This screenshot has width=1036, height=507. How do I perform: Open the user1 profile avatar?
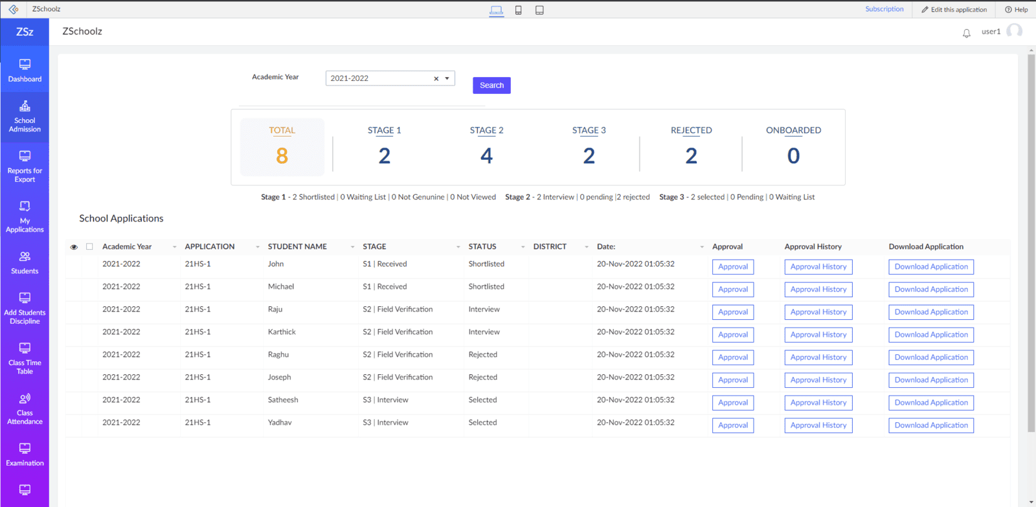1015,31
